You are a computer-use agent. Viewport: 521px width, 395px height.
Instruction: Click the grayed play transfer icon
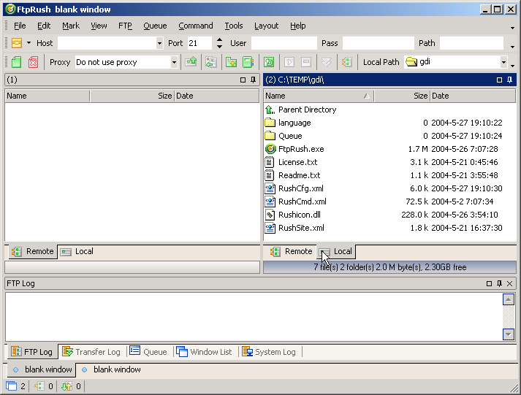click(x=289, y=62)
